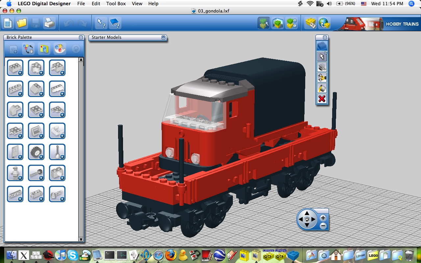Expand the 2x2 basic brick category
The height and width of the screenshot is (263, 421).
pos(15,68)
